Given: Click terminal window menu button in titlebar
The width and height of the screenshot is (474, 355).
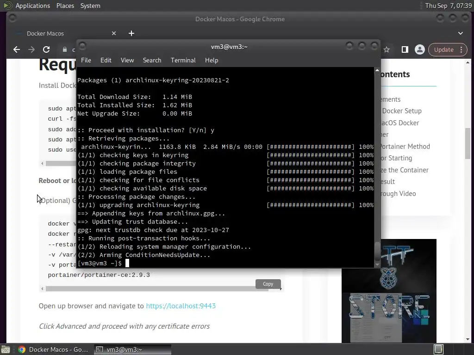Looking at the screenshot, I should [x=82, y=46].
